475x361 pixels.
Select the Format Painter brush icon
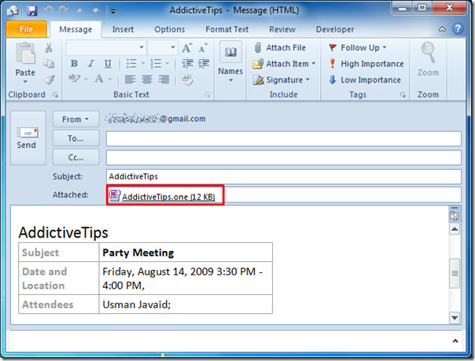[49, 79]
